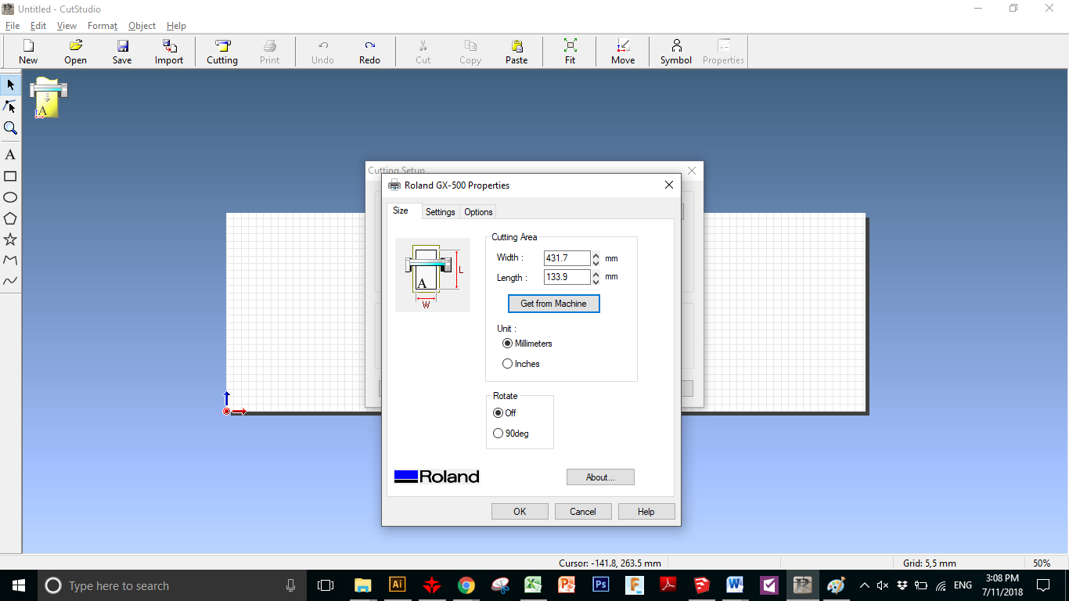Click the Windows search box
Image resolution: width=1069 pixels, height=601 pixels.
171,585
